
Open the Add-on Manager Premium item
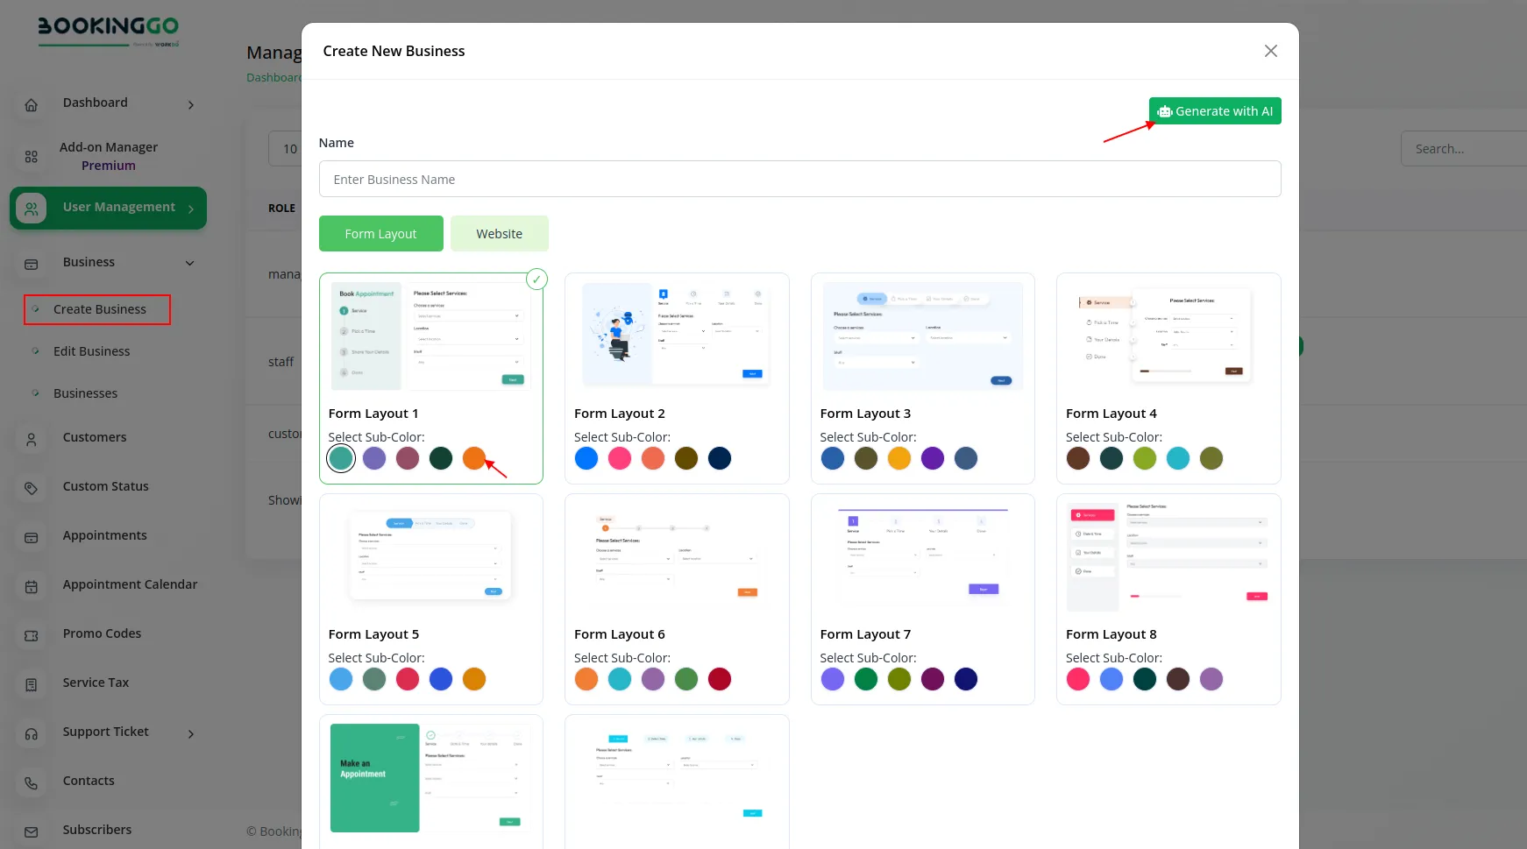109,156
